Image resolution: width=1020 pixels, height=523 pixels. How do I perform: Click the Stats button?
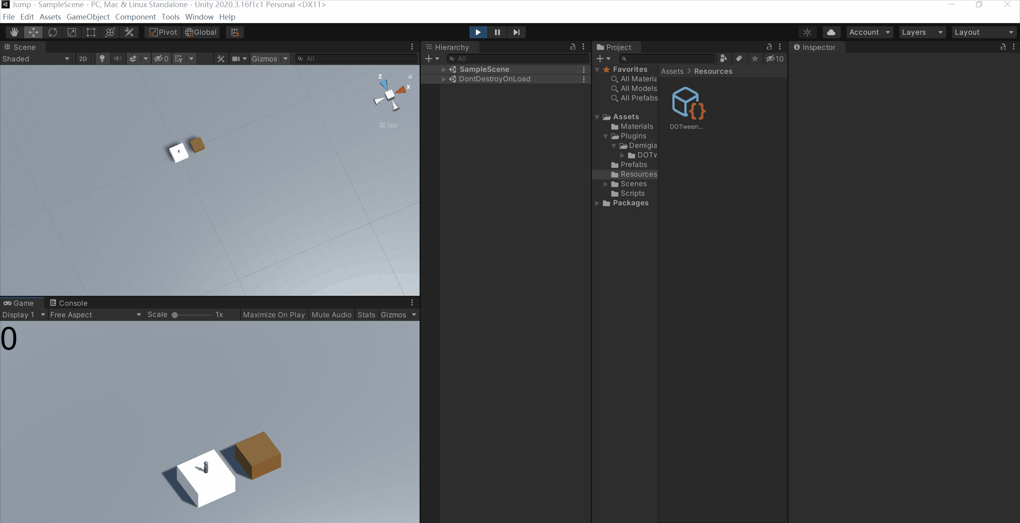[366, 315]
